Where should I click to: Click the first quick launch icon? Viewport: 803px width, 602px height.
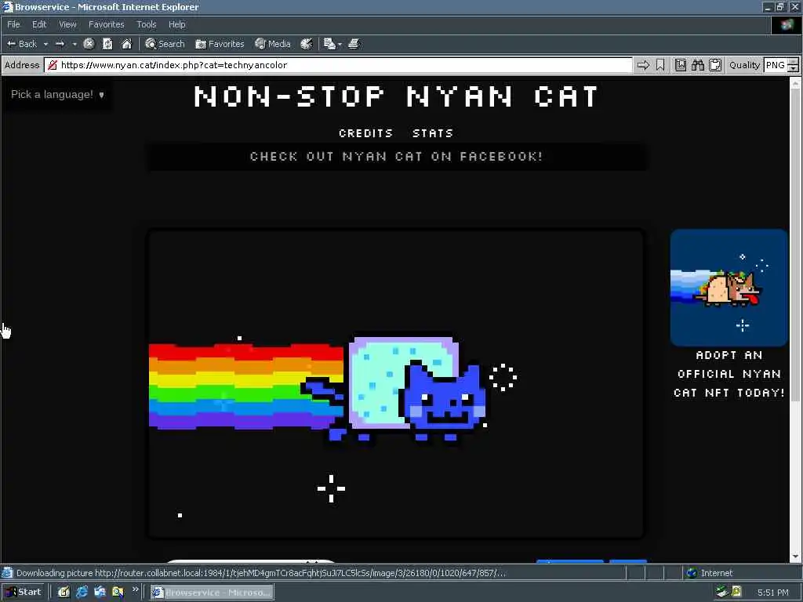64,593
